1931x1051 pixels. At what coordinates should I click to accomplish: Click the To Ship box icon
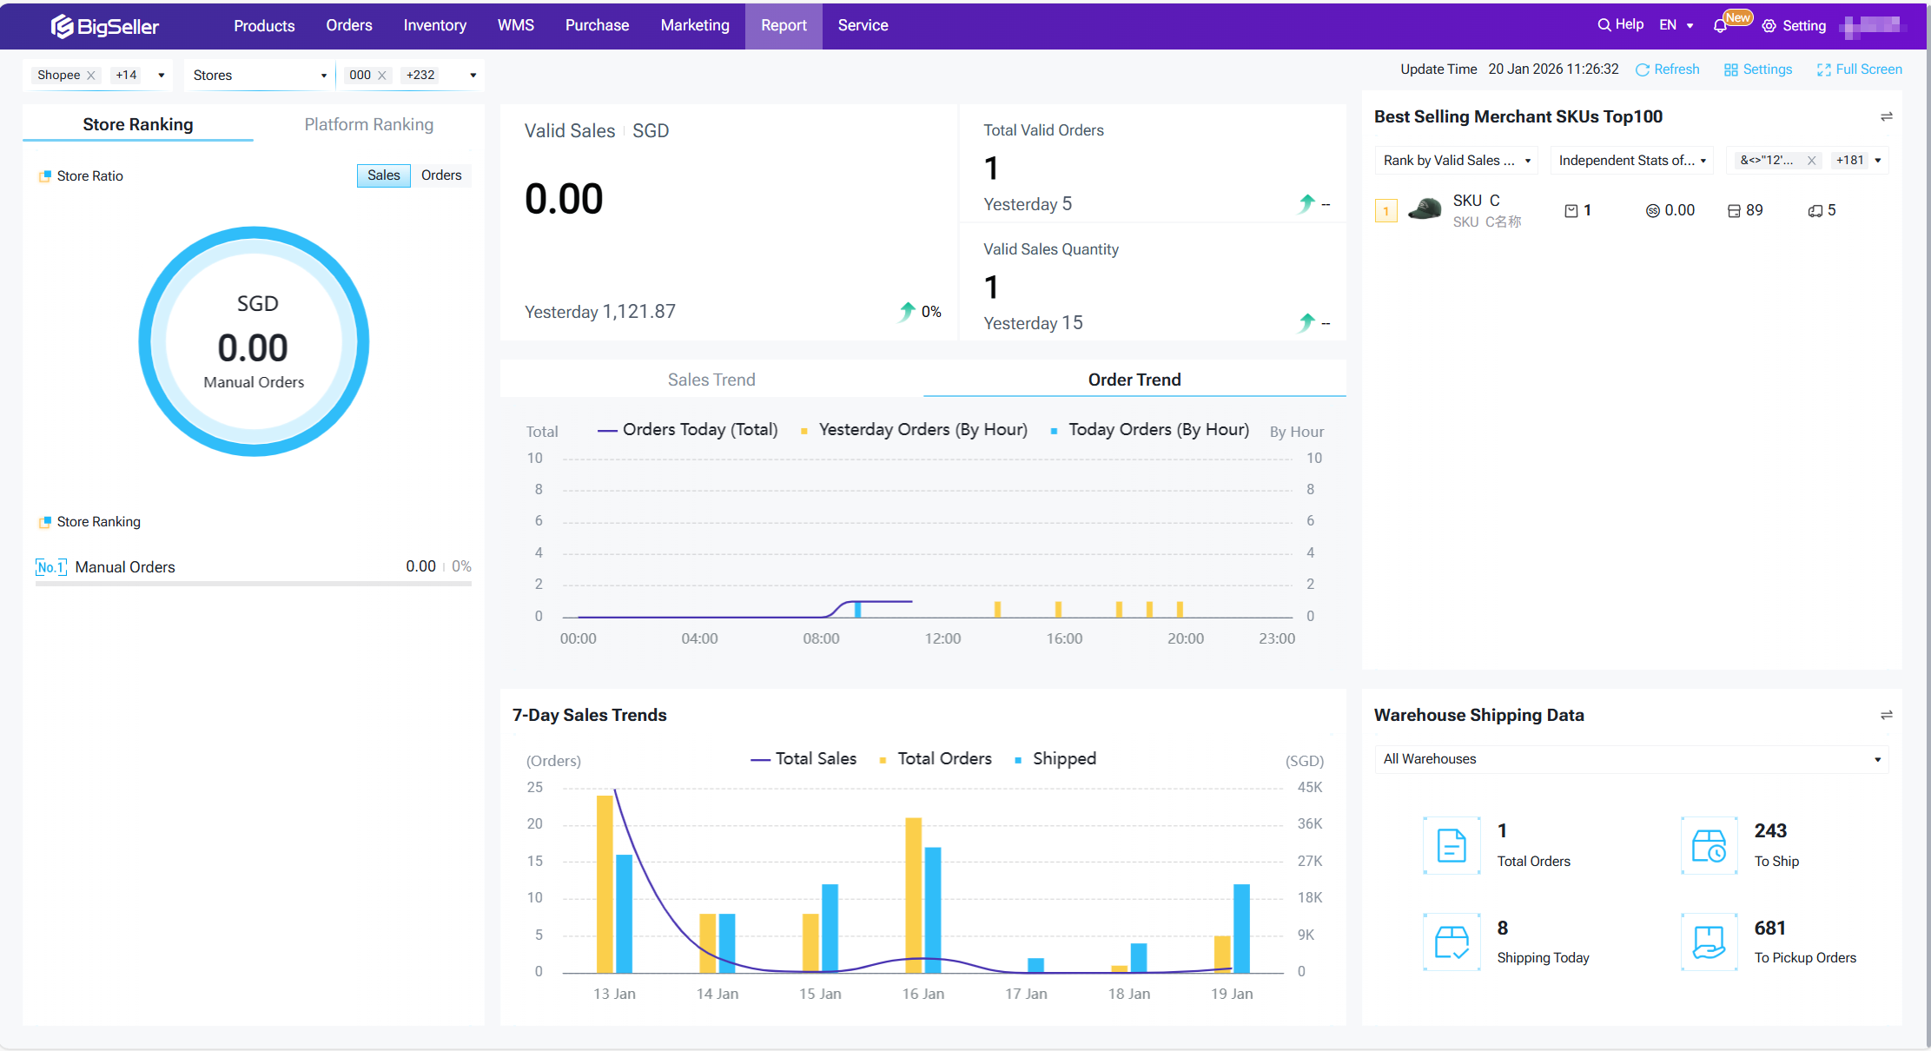(1709, 845)
